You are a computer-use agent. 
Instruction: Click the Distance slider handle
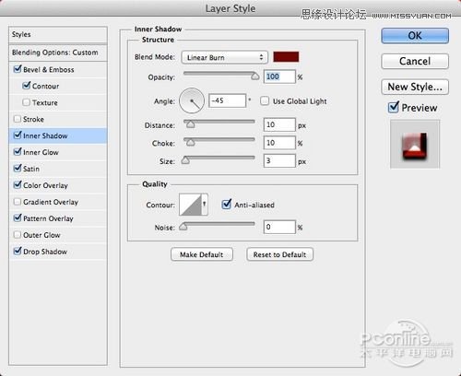pos(191,123)
